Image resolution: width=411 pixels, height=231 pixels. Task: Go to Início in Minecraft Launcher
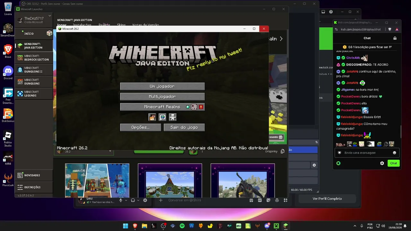pyautogui.click(x=34, y=33)
